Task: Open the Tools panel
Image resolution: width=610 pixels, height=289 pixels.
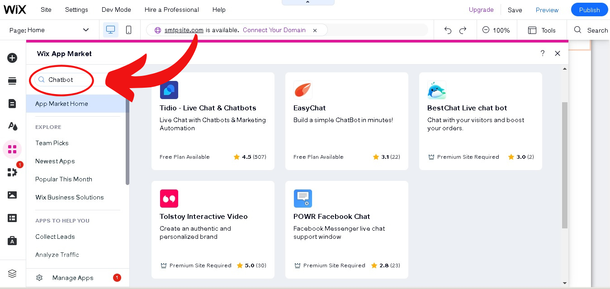Action: [542, 30]
